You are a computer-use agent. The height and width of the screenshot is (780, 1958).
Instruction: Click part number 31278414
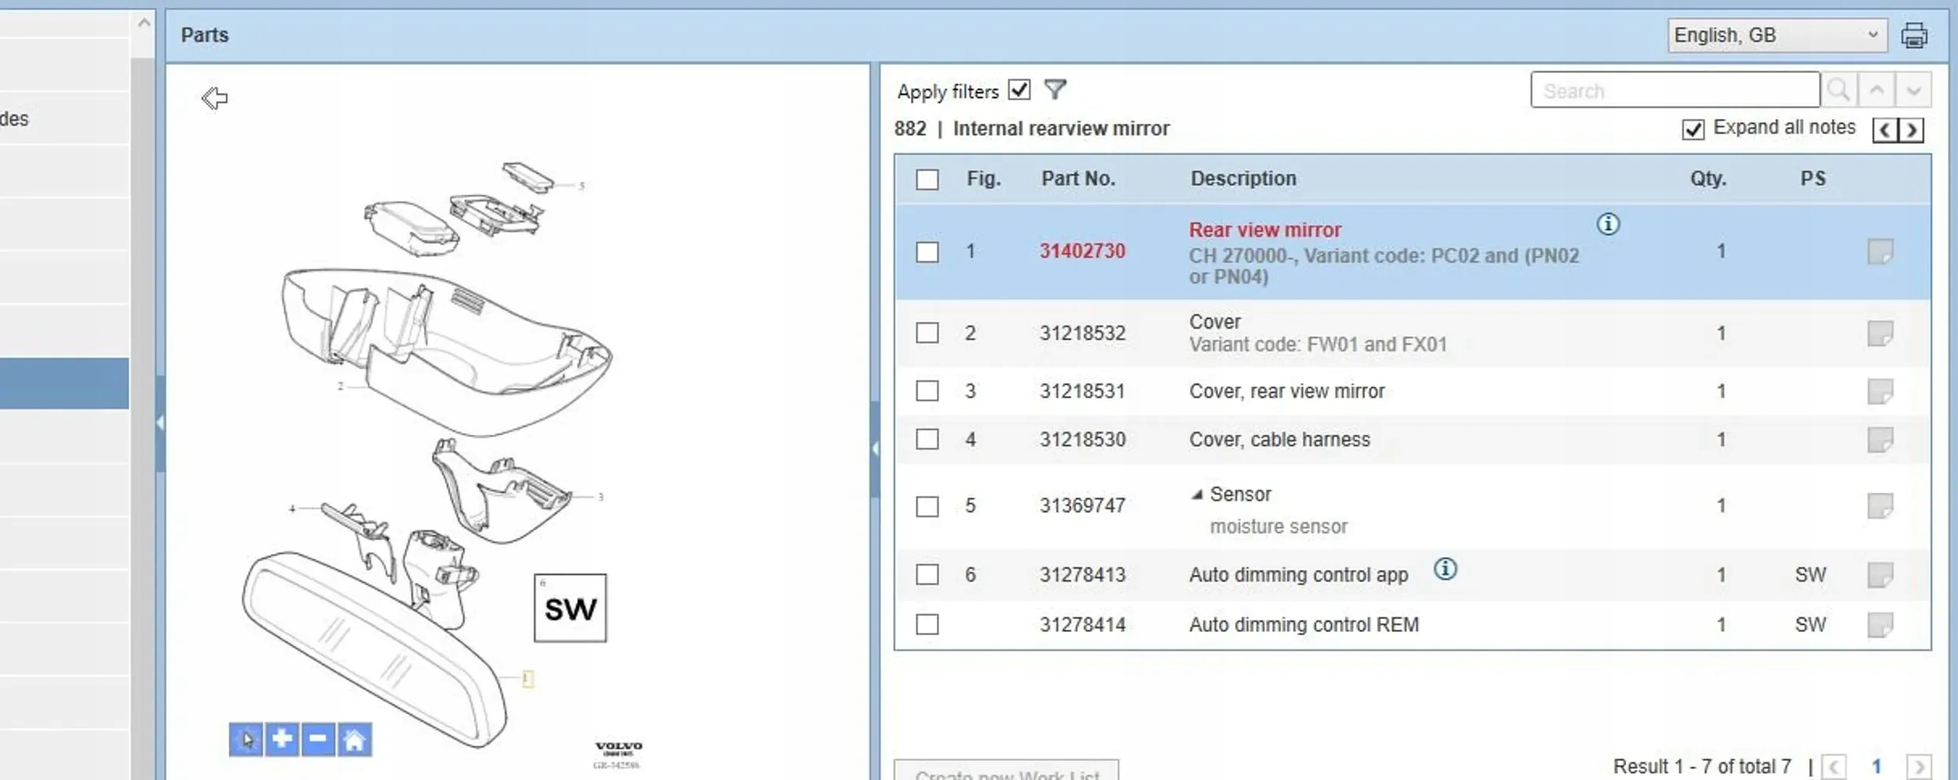point(1082,625)
